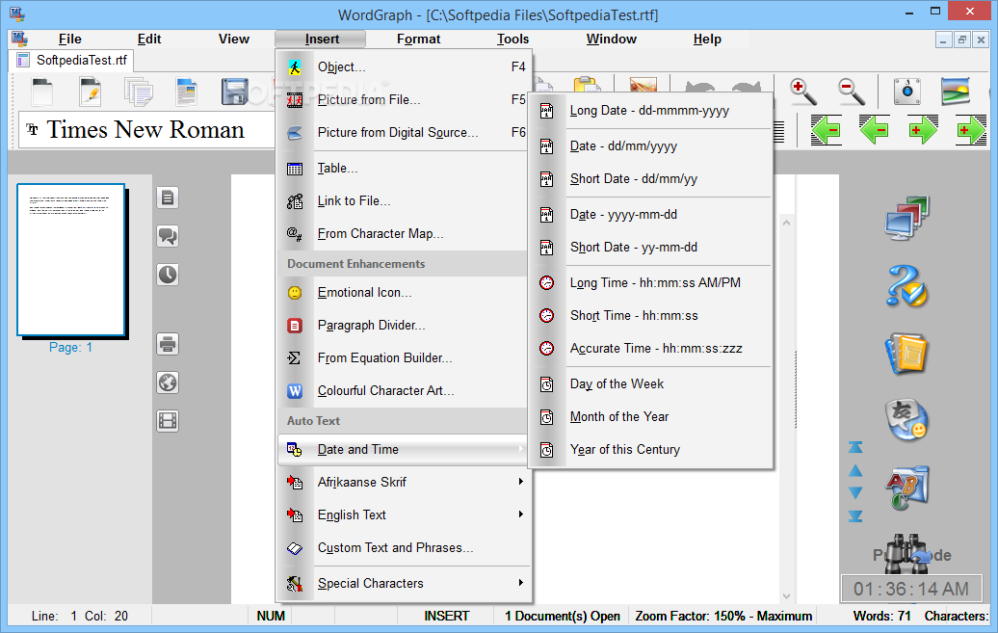Screen dimensions: 998x633
Task: Click the document view sidebar icon
Action: 168,198
